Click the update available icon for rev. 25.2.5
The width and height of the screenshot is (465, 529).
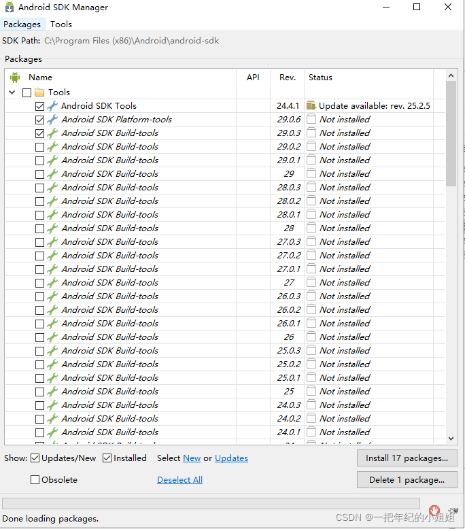pyautogui.click(x=311, y=106)
